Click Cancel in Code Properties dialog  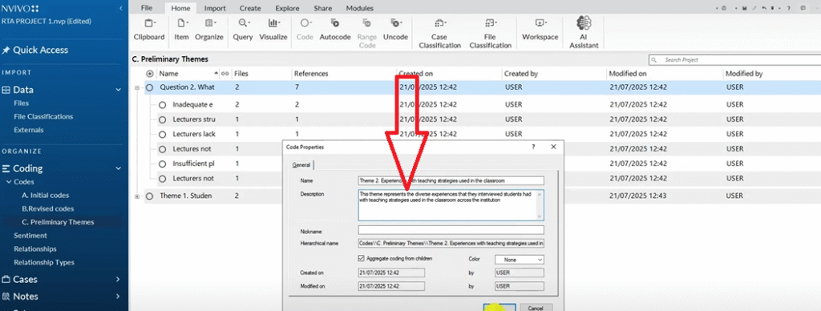point(536,308)
